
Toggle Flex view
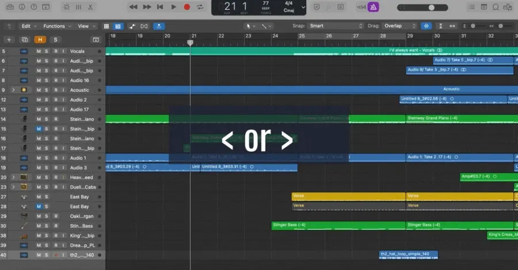pyautogui.click(x=144, y=26)
